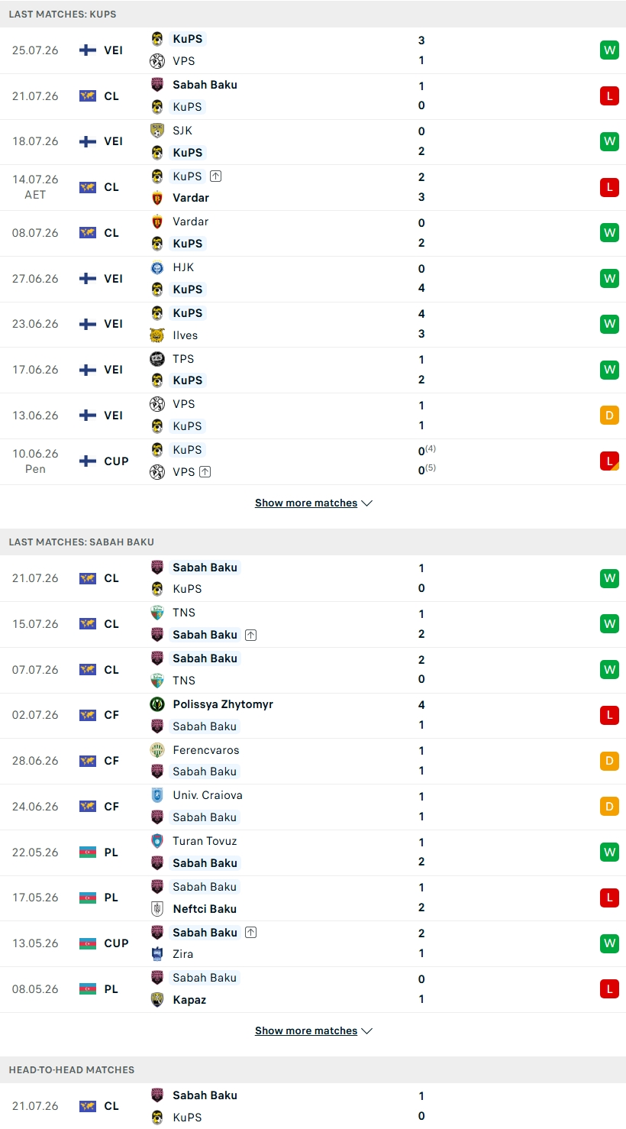626x1129 pixels.
Task: Click the Ilves team crest
Action: pos(157,335)
